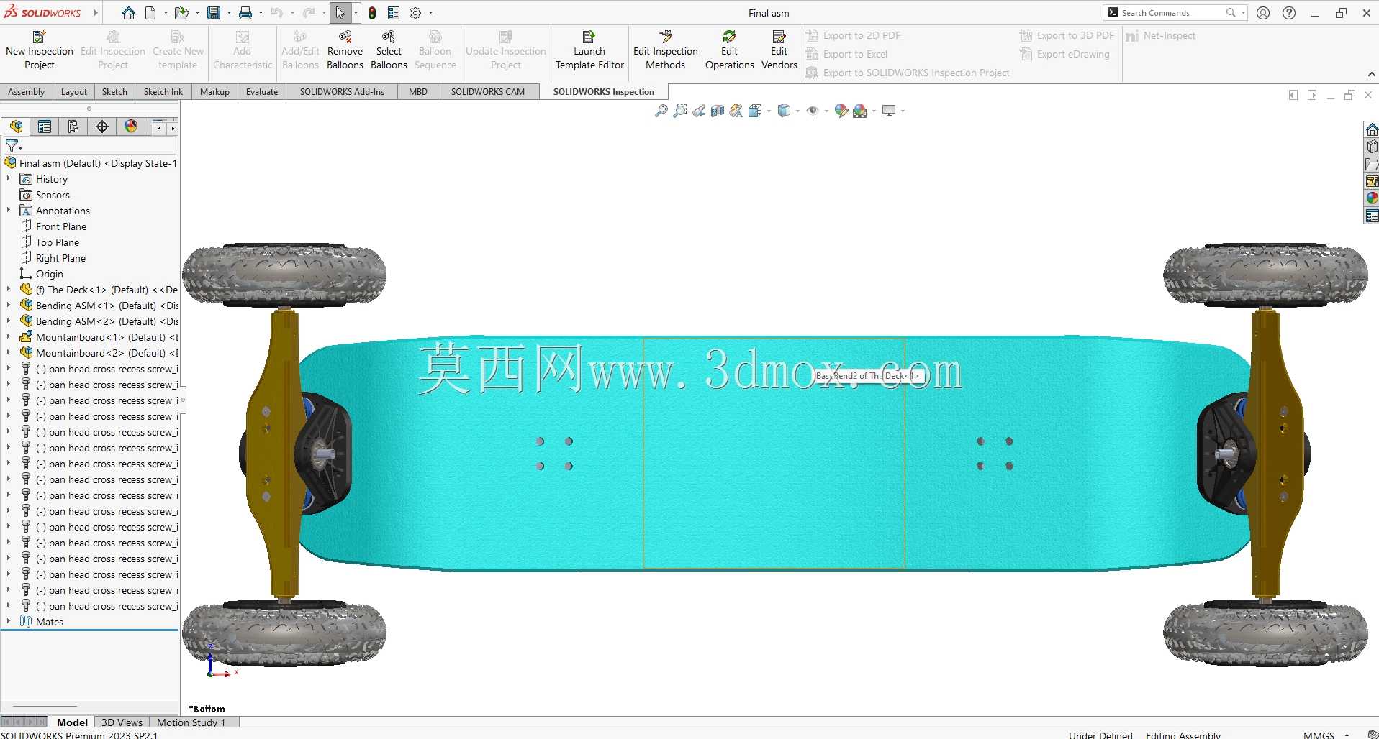The width and height of the screenshot is (1379, 739).
Task: Open the New document dropdown arrow
Action: tap(166, 13)
